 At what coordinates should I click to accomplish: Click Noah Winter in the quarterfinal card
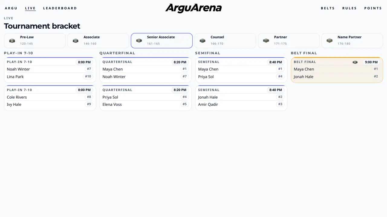114,77
